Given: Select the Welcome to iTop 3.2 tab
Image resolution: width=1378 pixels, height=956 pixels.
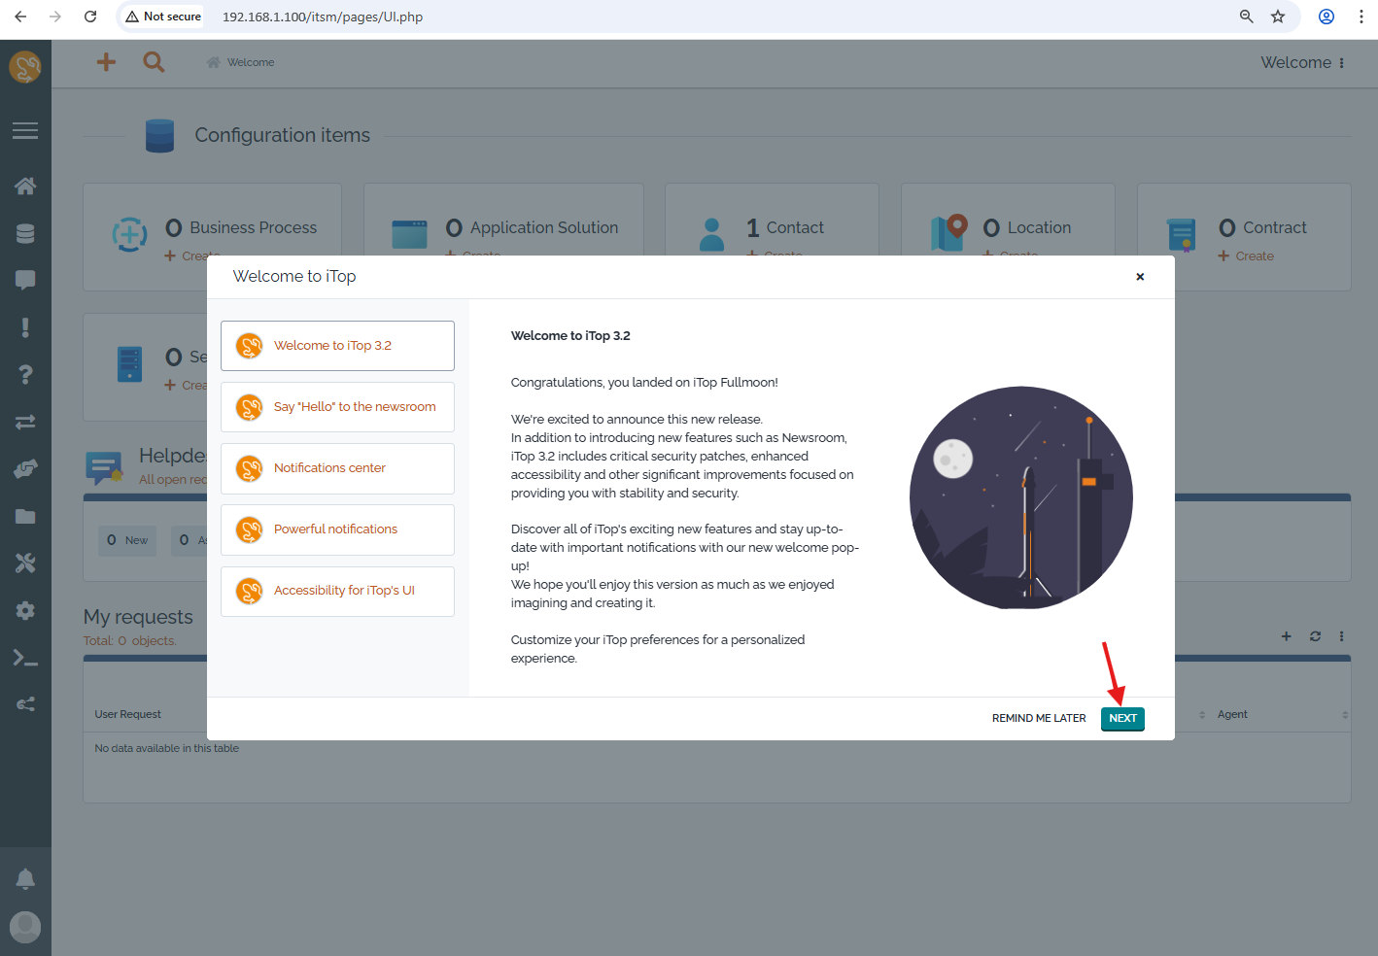Looking at the screenshot, I should (x=337, y=346).
